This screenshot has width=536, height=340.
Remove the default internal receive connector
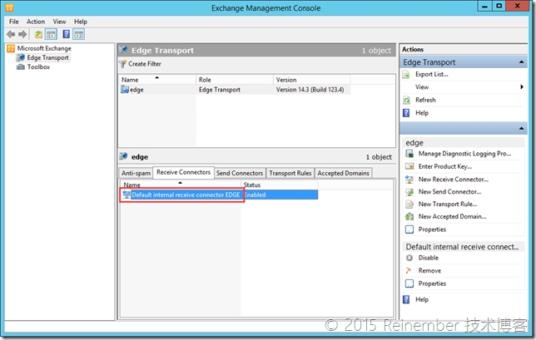point(429,271)
